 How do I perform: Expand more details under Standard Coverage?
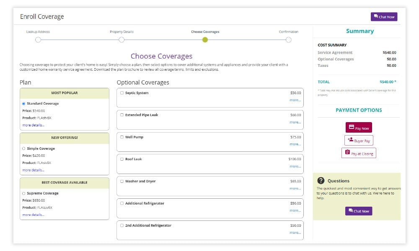(x=33, y=125)
